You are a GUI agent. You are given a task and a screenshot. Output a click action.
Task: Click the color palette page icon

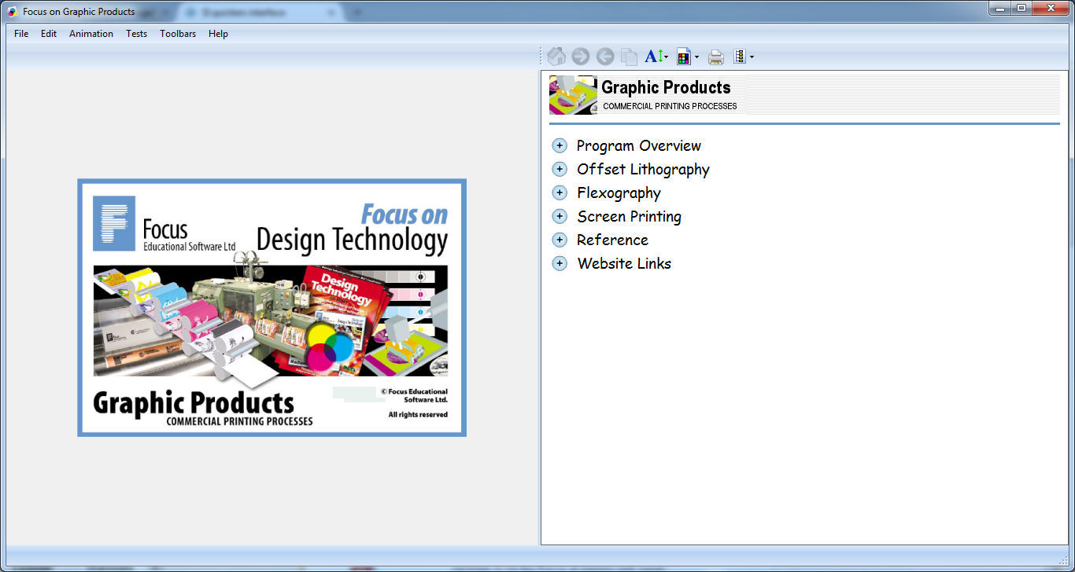click(684, 57)
